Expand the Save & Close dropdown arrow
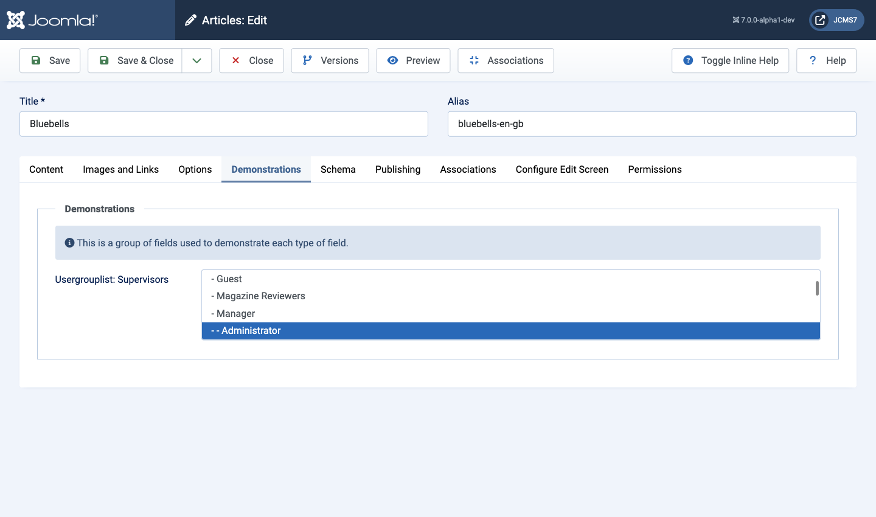The image size is (876, 517). pos(196,60)
